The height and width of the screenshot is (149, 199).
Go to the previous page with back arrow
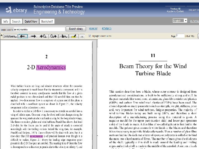pyautogui.click(x=23, y=36)
